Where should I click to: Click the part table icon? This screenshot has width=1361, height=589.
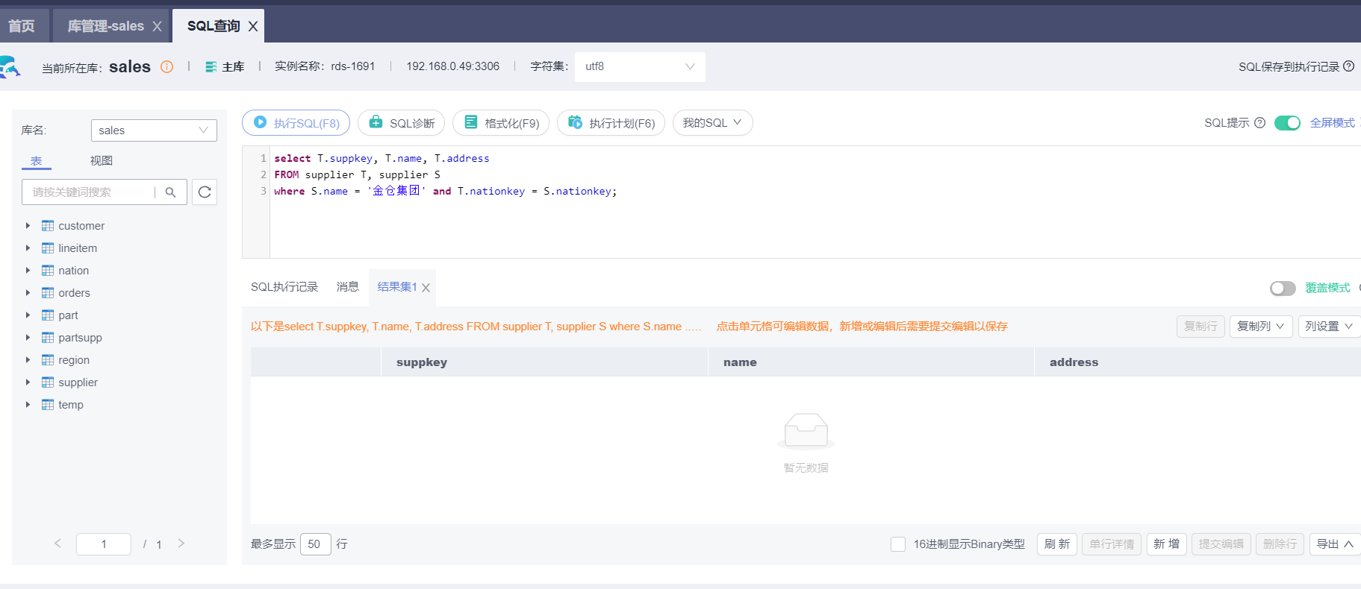(x=48, y=315)
